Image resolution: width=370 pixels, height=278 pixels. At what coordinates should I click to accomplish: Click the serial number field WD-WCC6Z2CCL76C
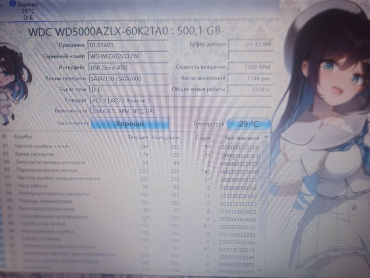128,56
